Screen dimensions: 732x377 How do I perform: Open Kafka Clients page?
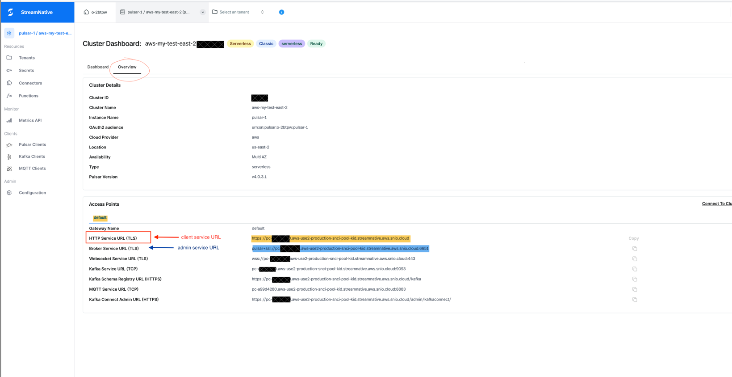click(x=32, y=157)
